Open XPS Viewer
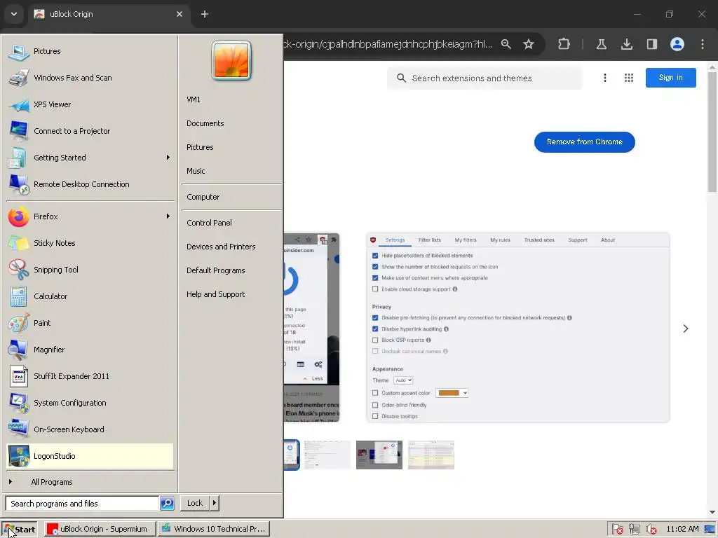Screen dimensions: 718x538 pyautogui.click(x=90, y=104)
